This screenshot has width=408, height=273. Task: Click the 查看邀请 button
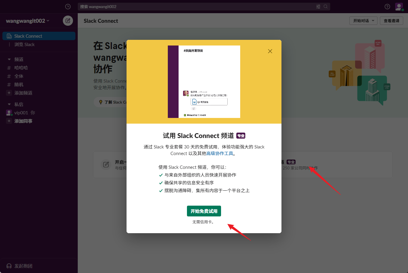pyautogui.click(x=392, y=21)
